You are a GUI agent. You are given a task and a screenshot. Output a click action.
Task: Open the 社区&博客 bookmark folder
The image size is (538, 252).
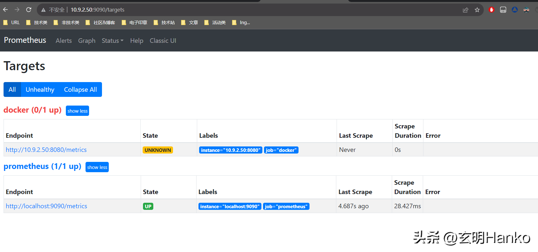click(100, 23)
